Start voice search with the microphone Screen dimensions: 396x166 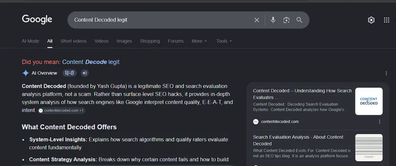273,20
